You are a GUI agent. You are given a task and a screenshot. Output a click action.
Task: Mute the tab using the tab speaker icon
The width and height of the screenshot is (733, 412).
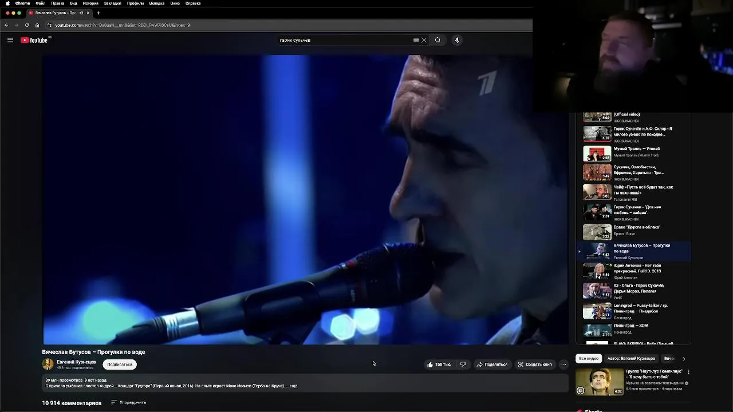[81, 13]
